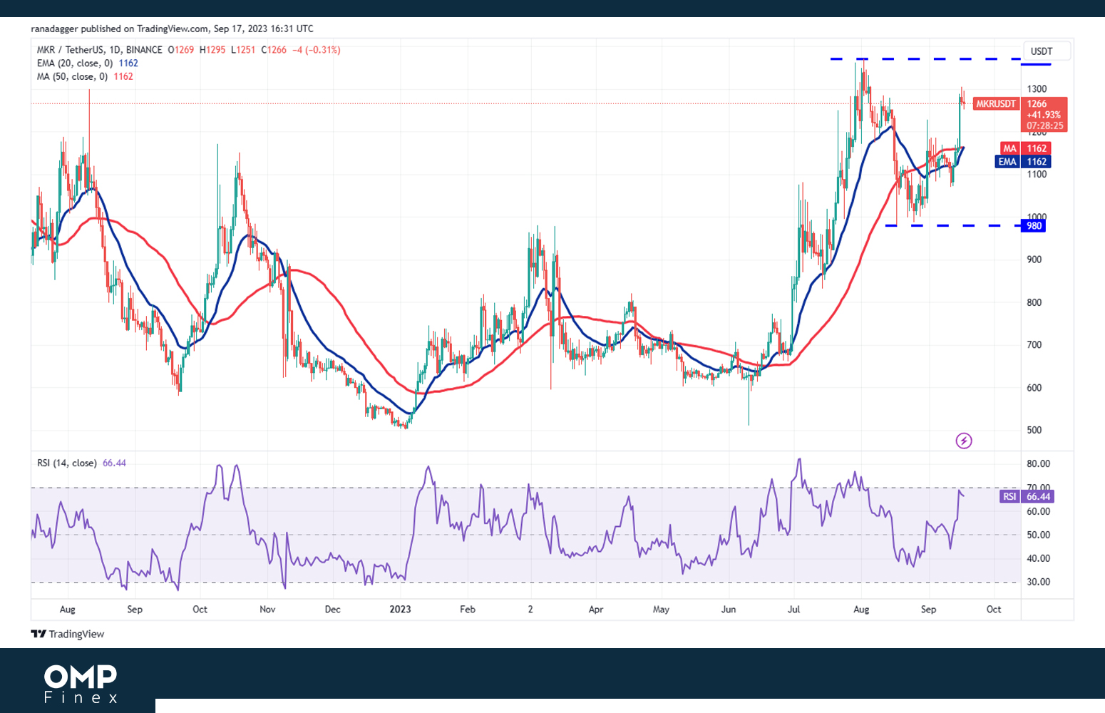Click the TradingView logo below the chart

click(x=68, y=634)
